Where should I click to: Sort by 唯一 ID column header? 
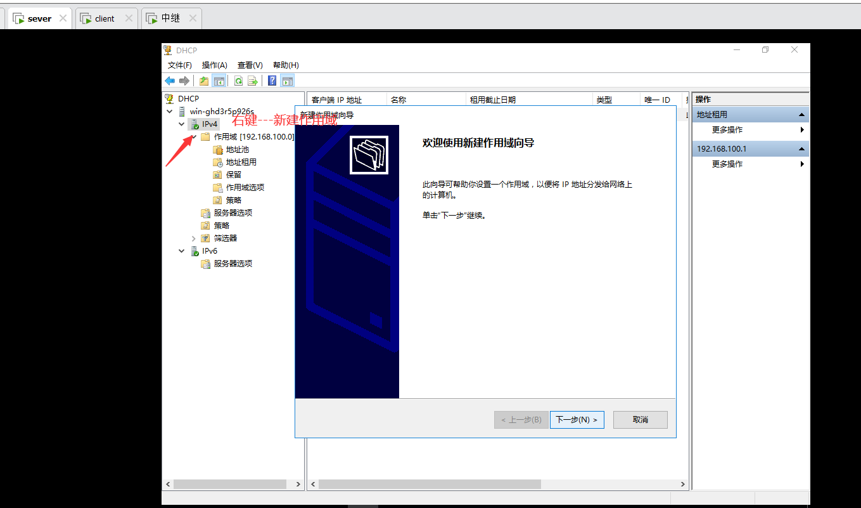[661, 100]
